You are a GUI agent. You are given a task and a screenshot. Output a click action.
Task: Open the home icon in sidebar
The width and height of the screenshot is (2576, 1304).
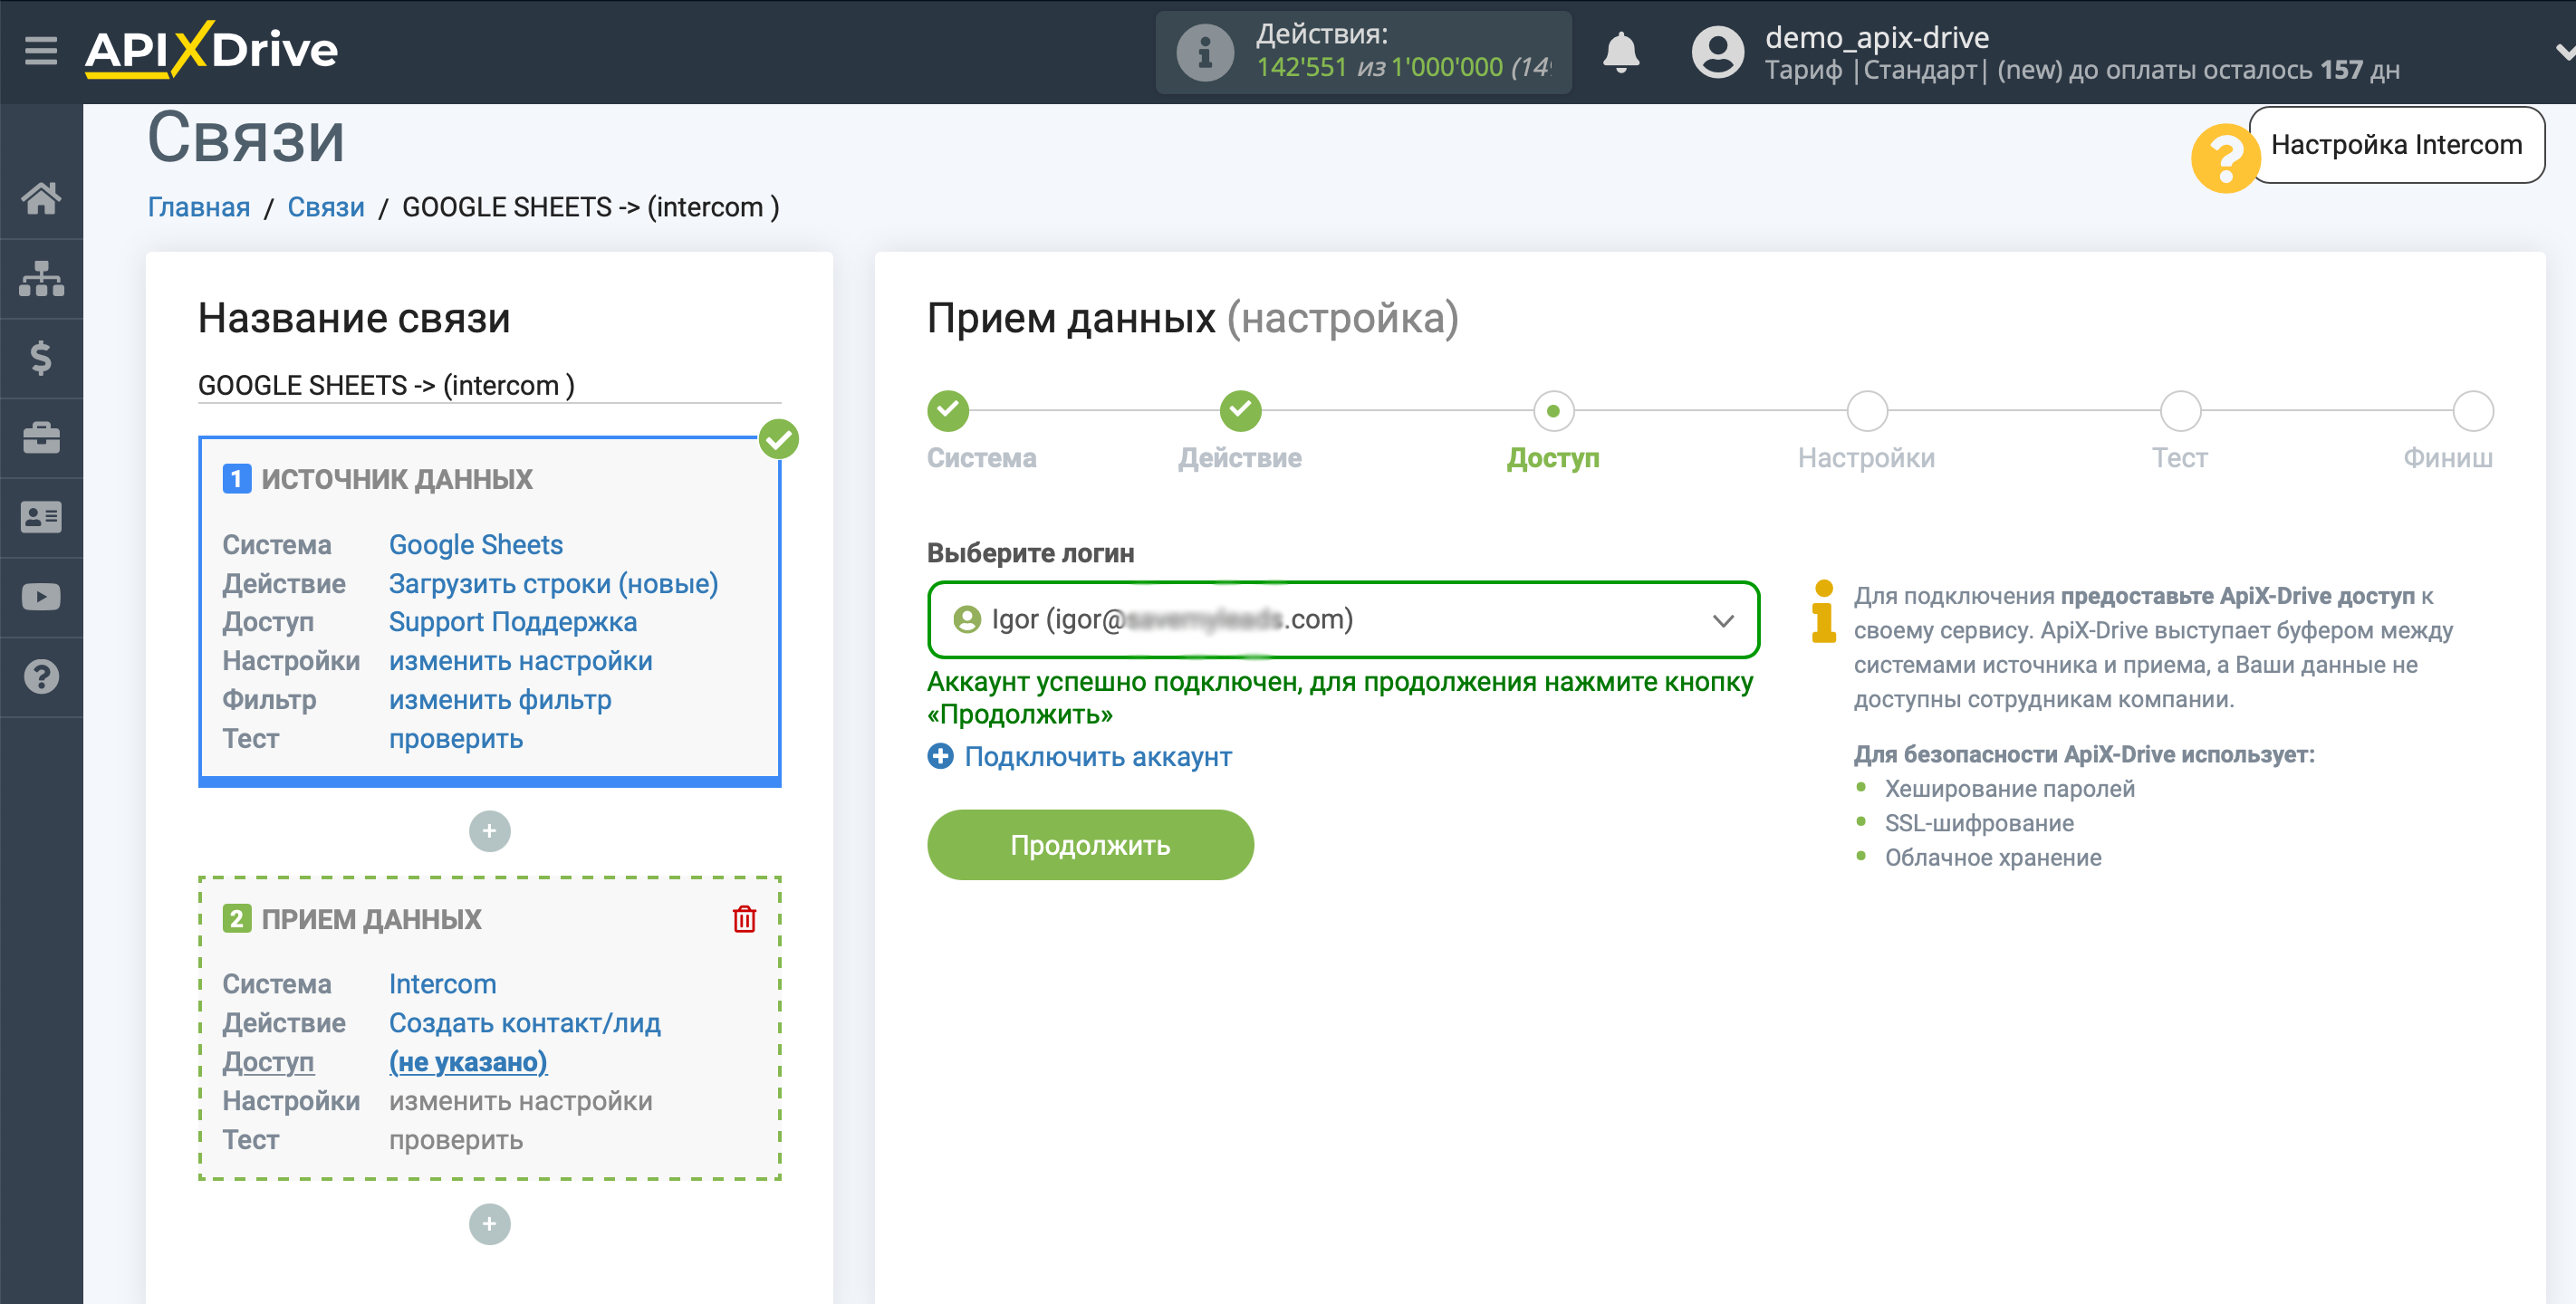41,198
